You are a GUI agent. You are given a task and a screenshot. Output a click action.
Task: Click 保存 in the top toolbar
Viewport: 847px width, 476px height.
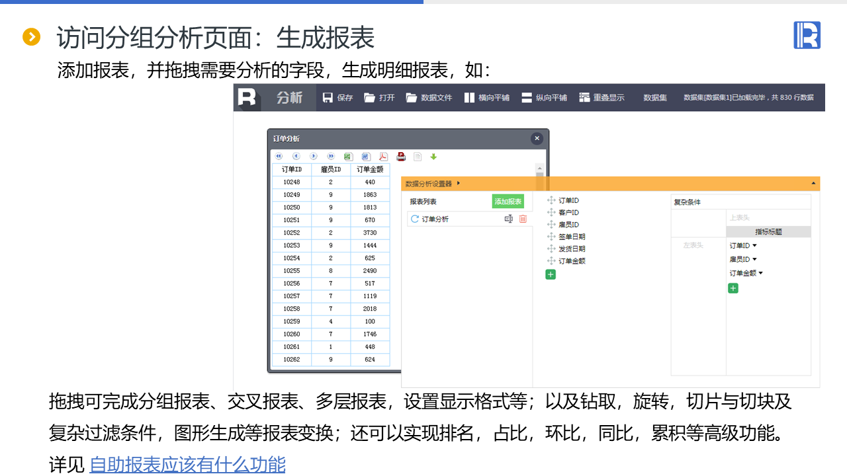pos(337,98)
